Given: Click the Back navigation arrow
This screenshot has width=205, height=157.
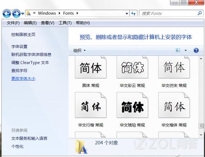Looking at the screenshot, I should coord(7,14).
